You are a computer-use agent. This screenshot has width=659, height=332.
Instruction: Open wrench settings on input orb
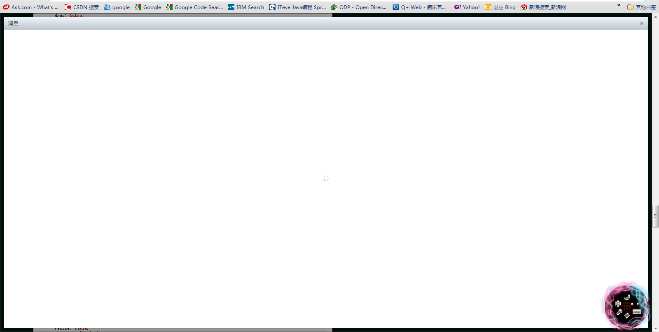click(619, 312)
